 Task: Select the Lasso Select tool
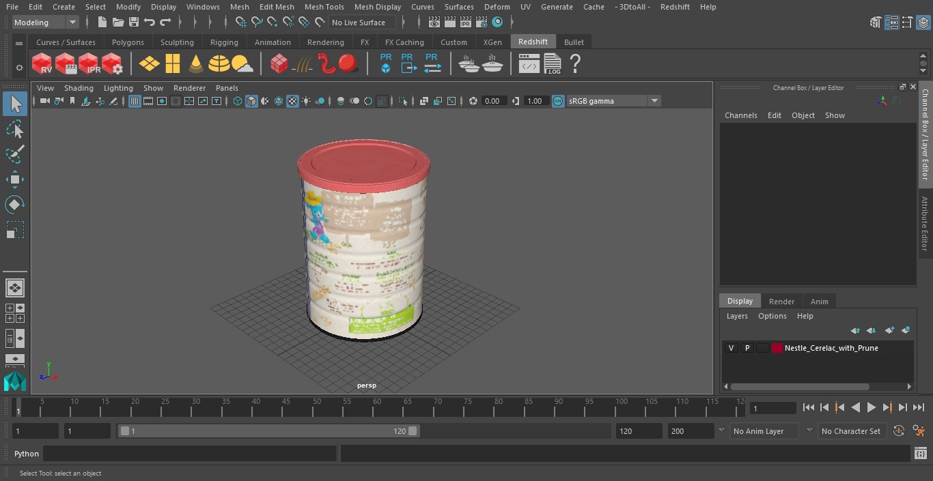15,129
